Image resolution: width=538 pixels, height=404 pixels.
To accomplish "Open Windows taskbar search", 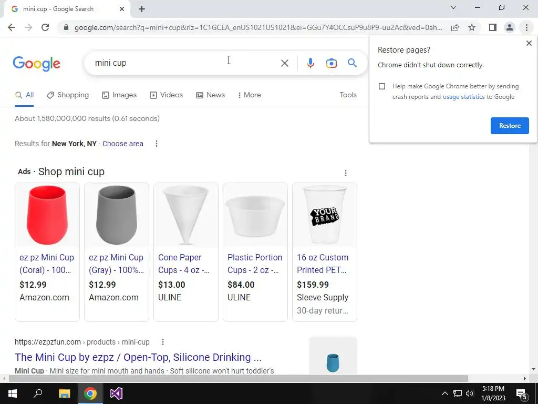I will point(38,393).
